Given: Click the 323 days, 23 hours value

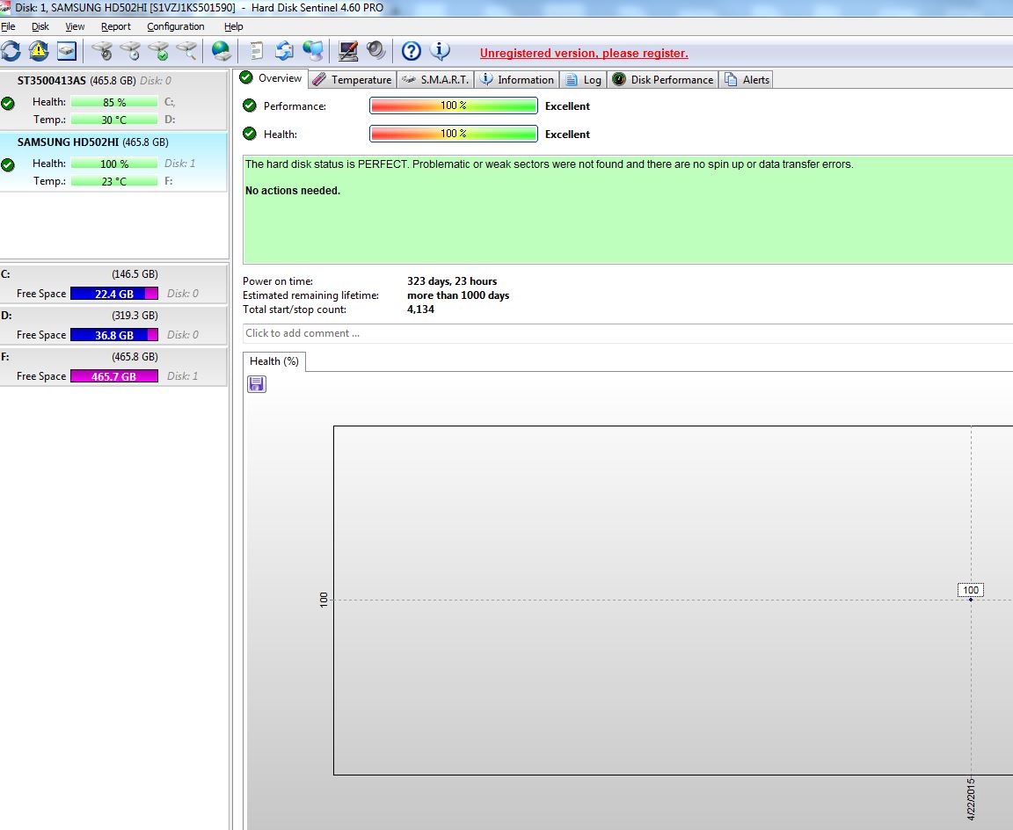Looking at the screenshot, I should (x=452, y=281).
